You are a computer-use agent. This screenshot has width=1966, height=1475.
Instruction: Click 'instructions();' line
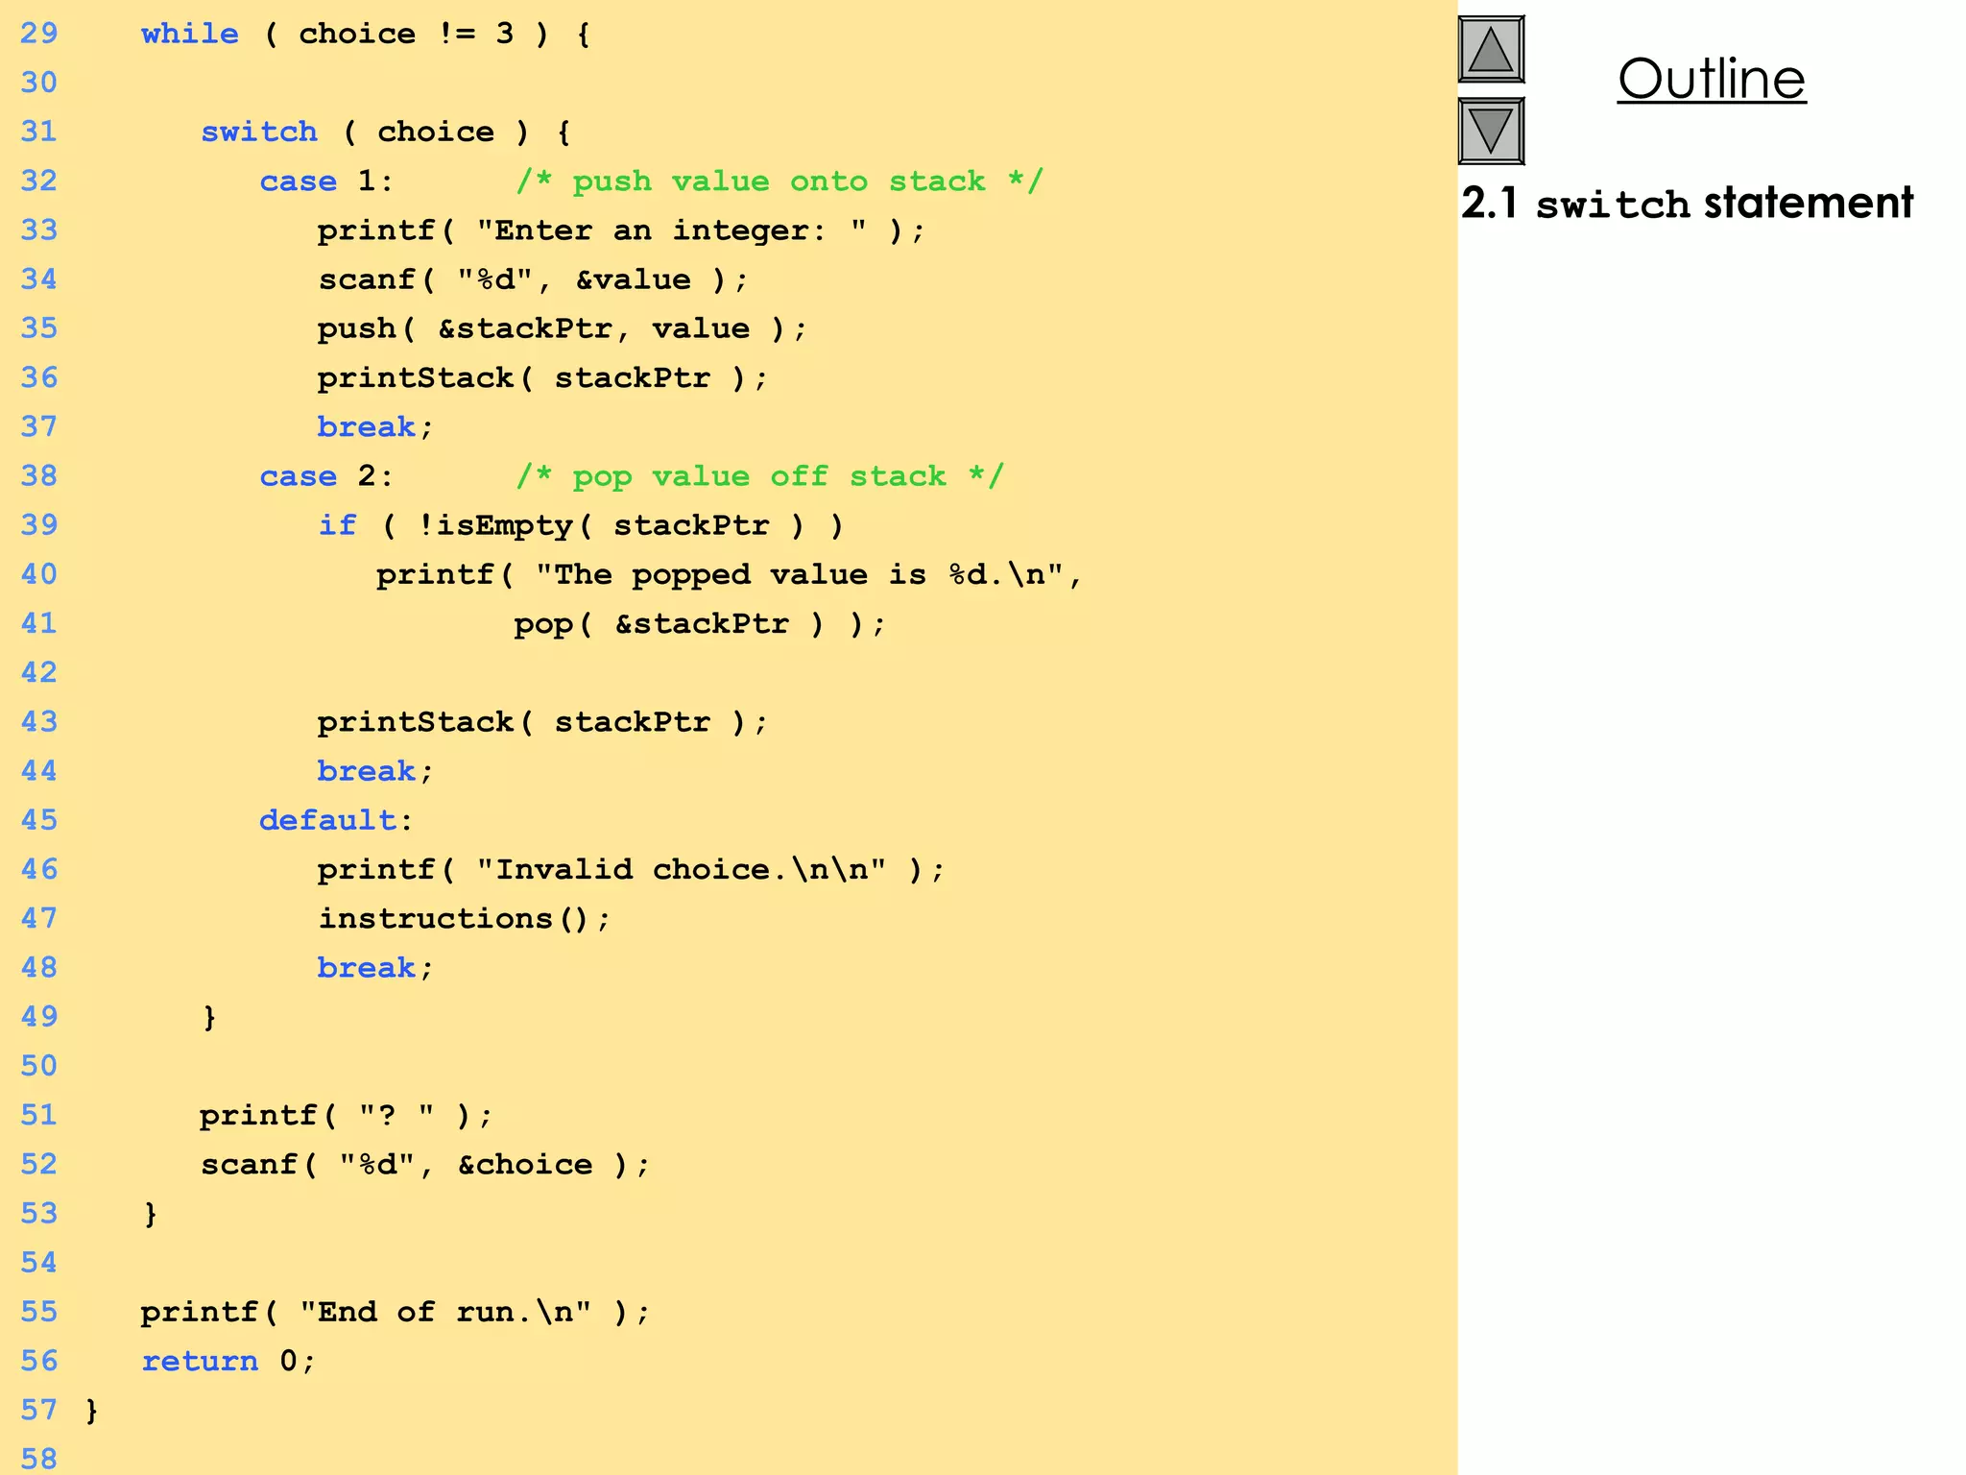coord(464,919)
